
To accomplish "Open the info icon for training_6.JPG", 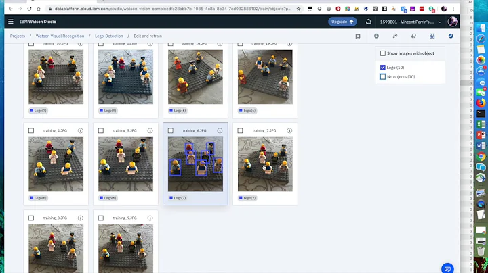I will click(220, 130).
